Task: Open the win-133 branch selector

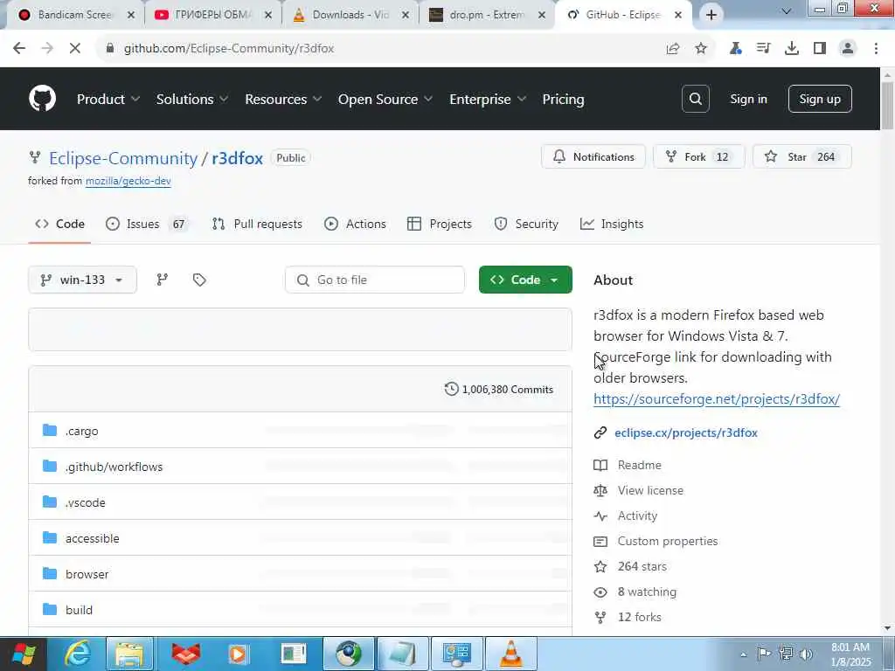Action: pos(82,280)
